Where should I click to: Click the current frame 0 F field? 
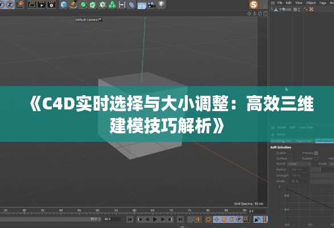(258, 211)
